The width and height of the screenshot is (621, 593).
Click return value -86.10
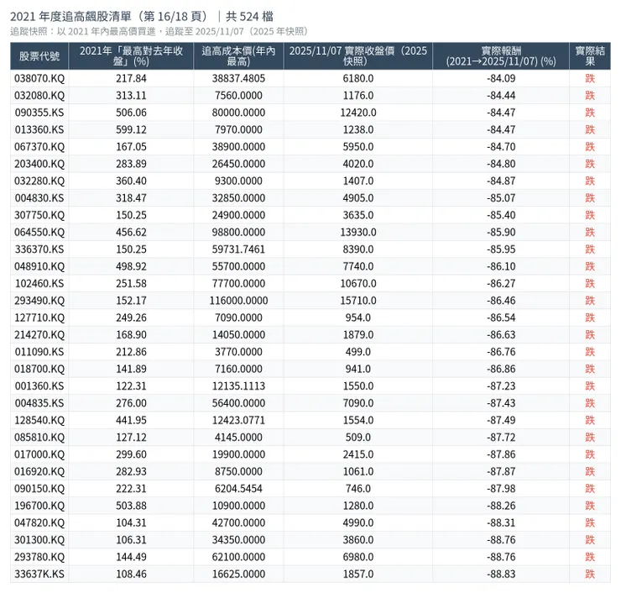[x=501, y=266]
